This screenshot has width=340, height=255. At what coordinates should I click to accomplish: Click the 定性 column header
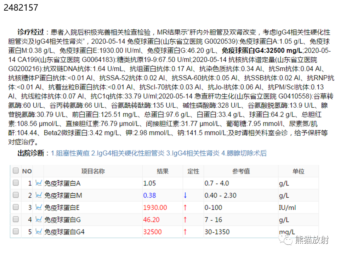[x=193, y=171]
